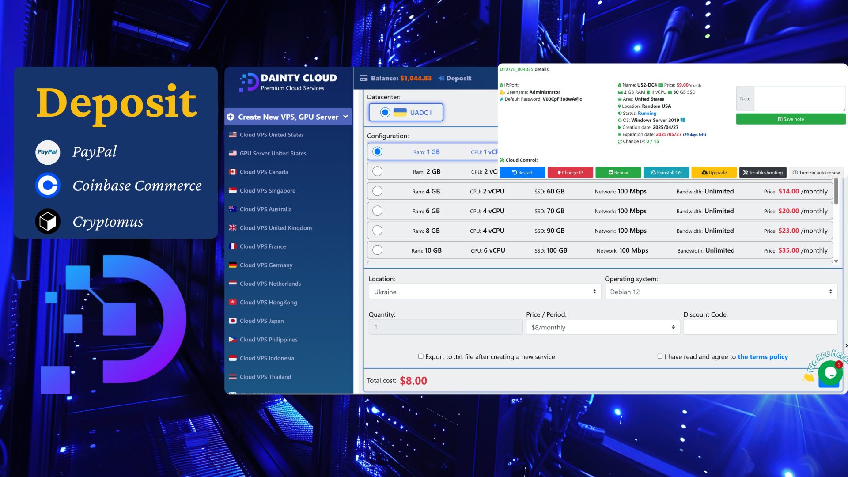Screen dimensions: 848x477
Task: Open Cloud VPS Singapore menu item
Action: click(267, 190)
